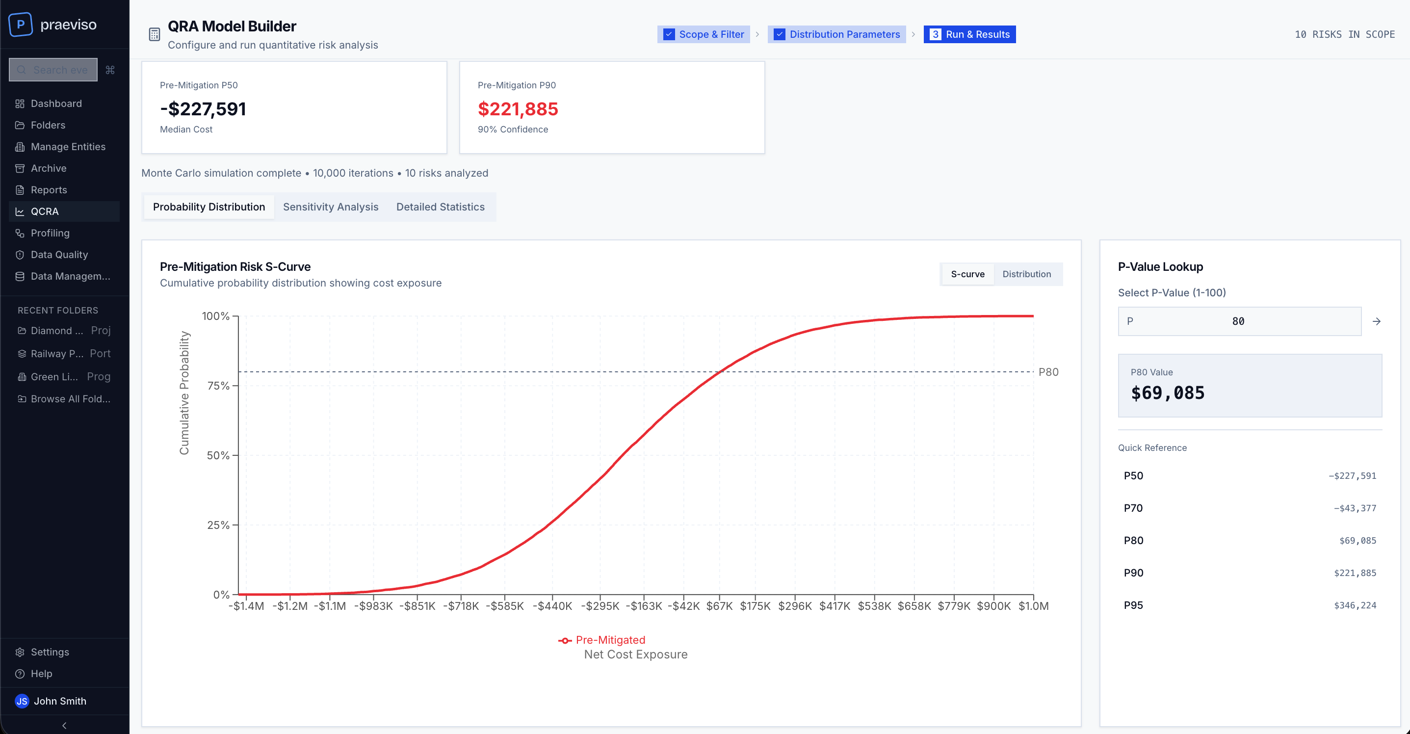Click the Data Quality shield icon

pos(20,255)
